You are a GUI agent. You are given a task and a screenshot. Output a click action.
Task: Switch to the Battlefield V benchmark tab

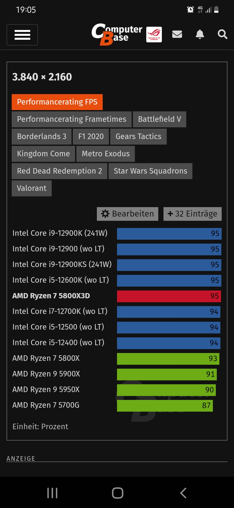click(x=160, y=119)
